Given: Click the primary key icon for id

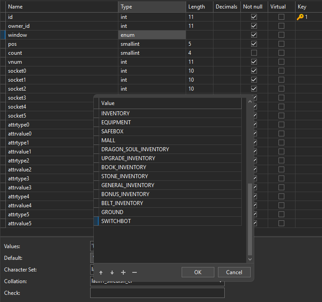Looking at the screenshot, I should (x=300, y=17).
